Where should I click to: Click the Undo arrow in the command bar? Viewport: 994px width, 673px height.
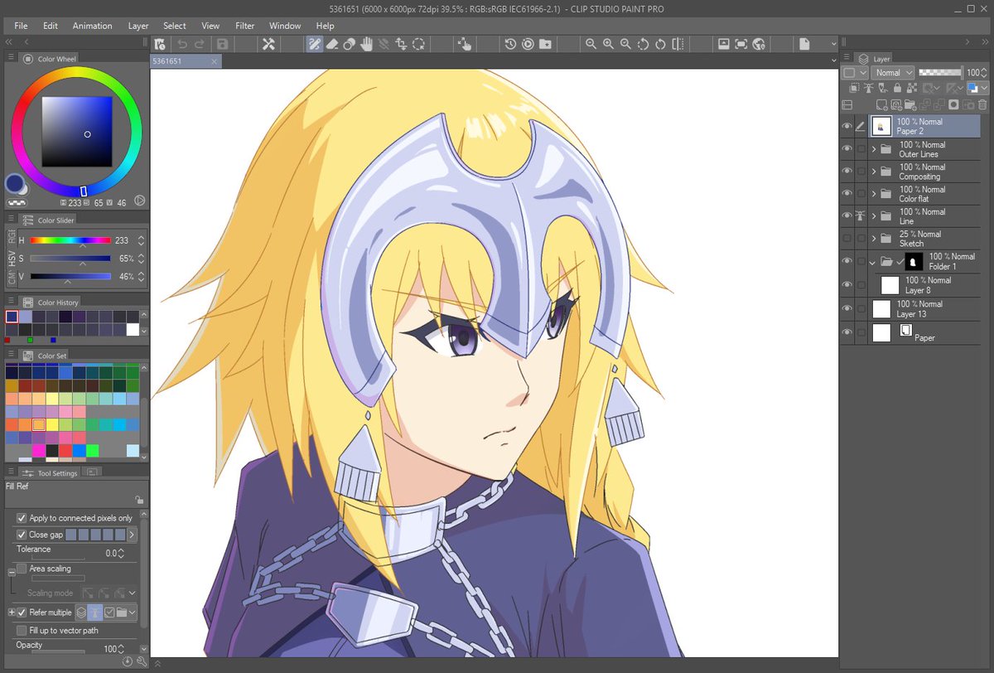(182, 44)
